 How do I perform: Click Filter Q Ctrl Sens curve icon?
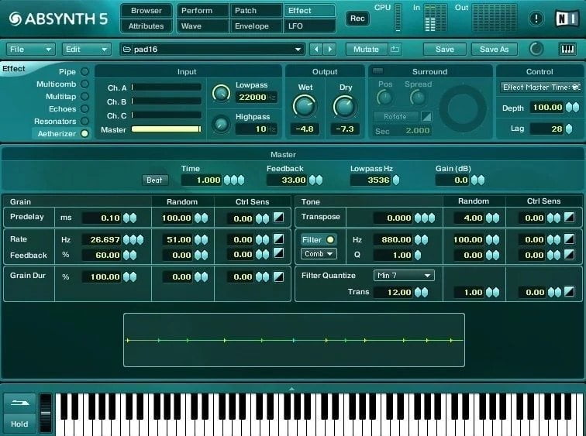569,254
